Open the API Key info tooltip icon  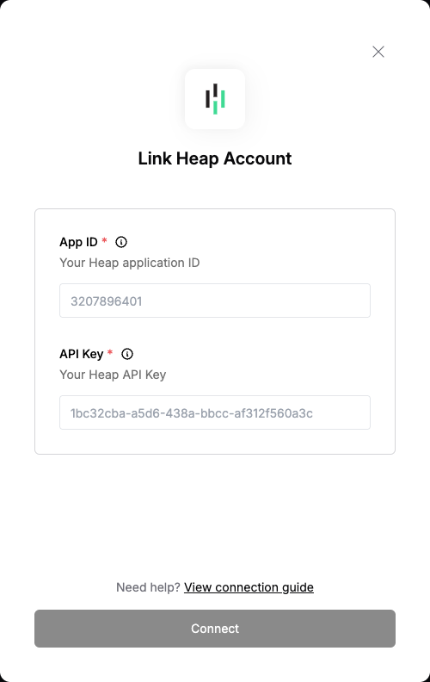point(127,354)
